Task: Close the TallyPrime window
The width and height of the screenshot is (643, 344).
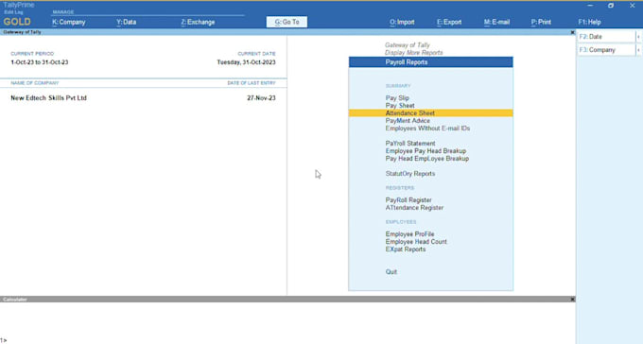Action: tap(632, 6)
